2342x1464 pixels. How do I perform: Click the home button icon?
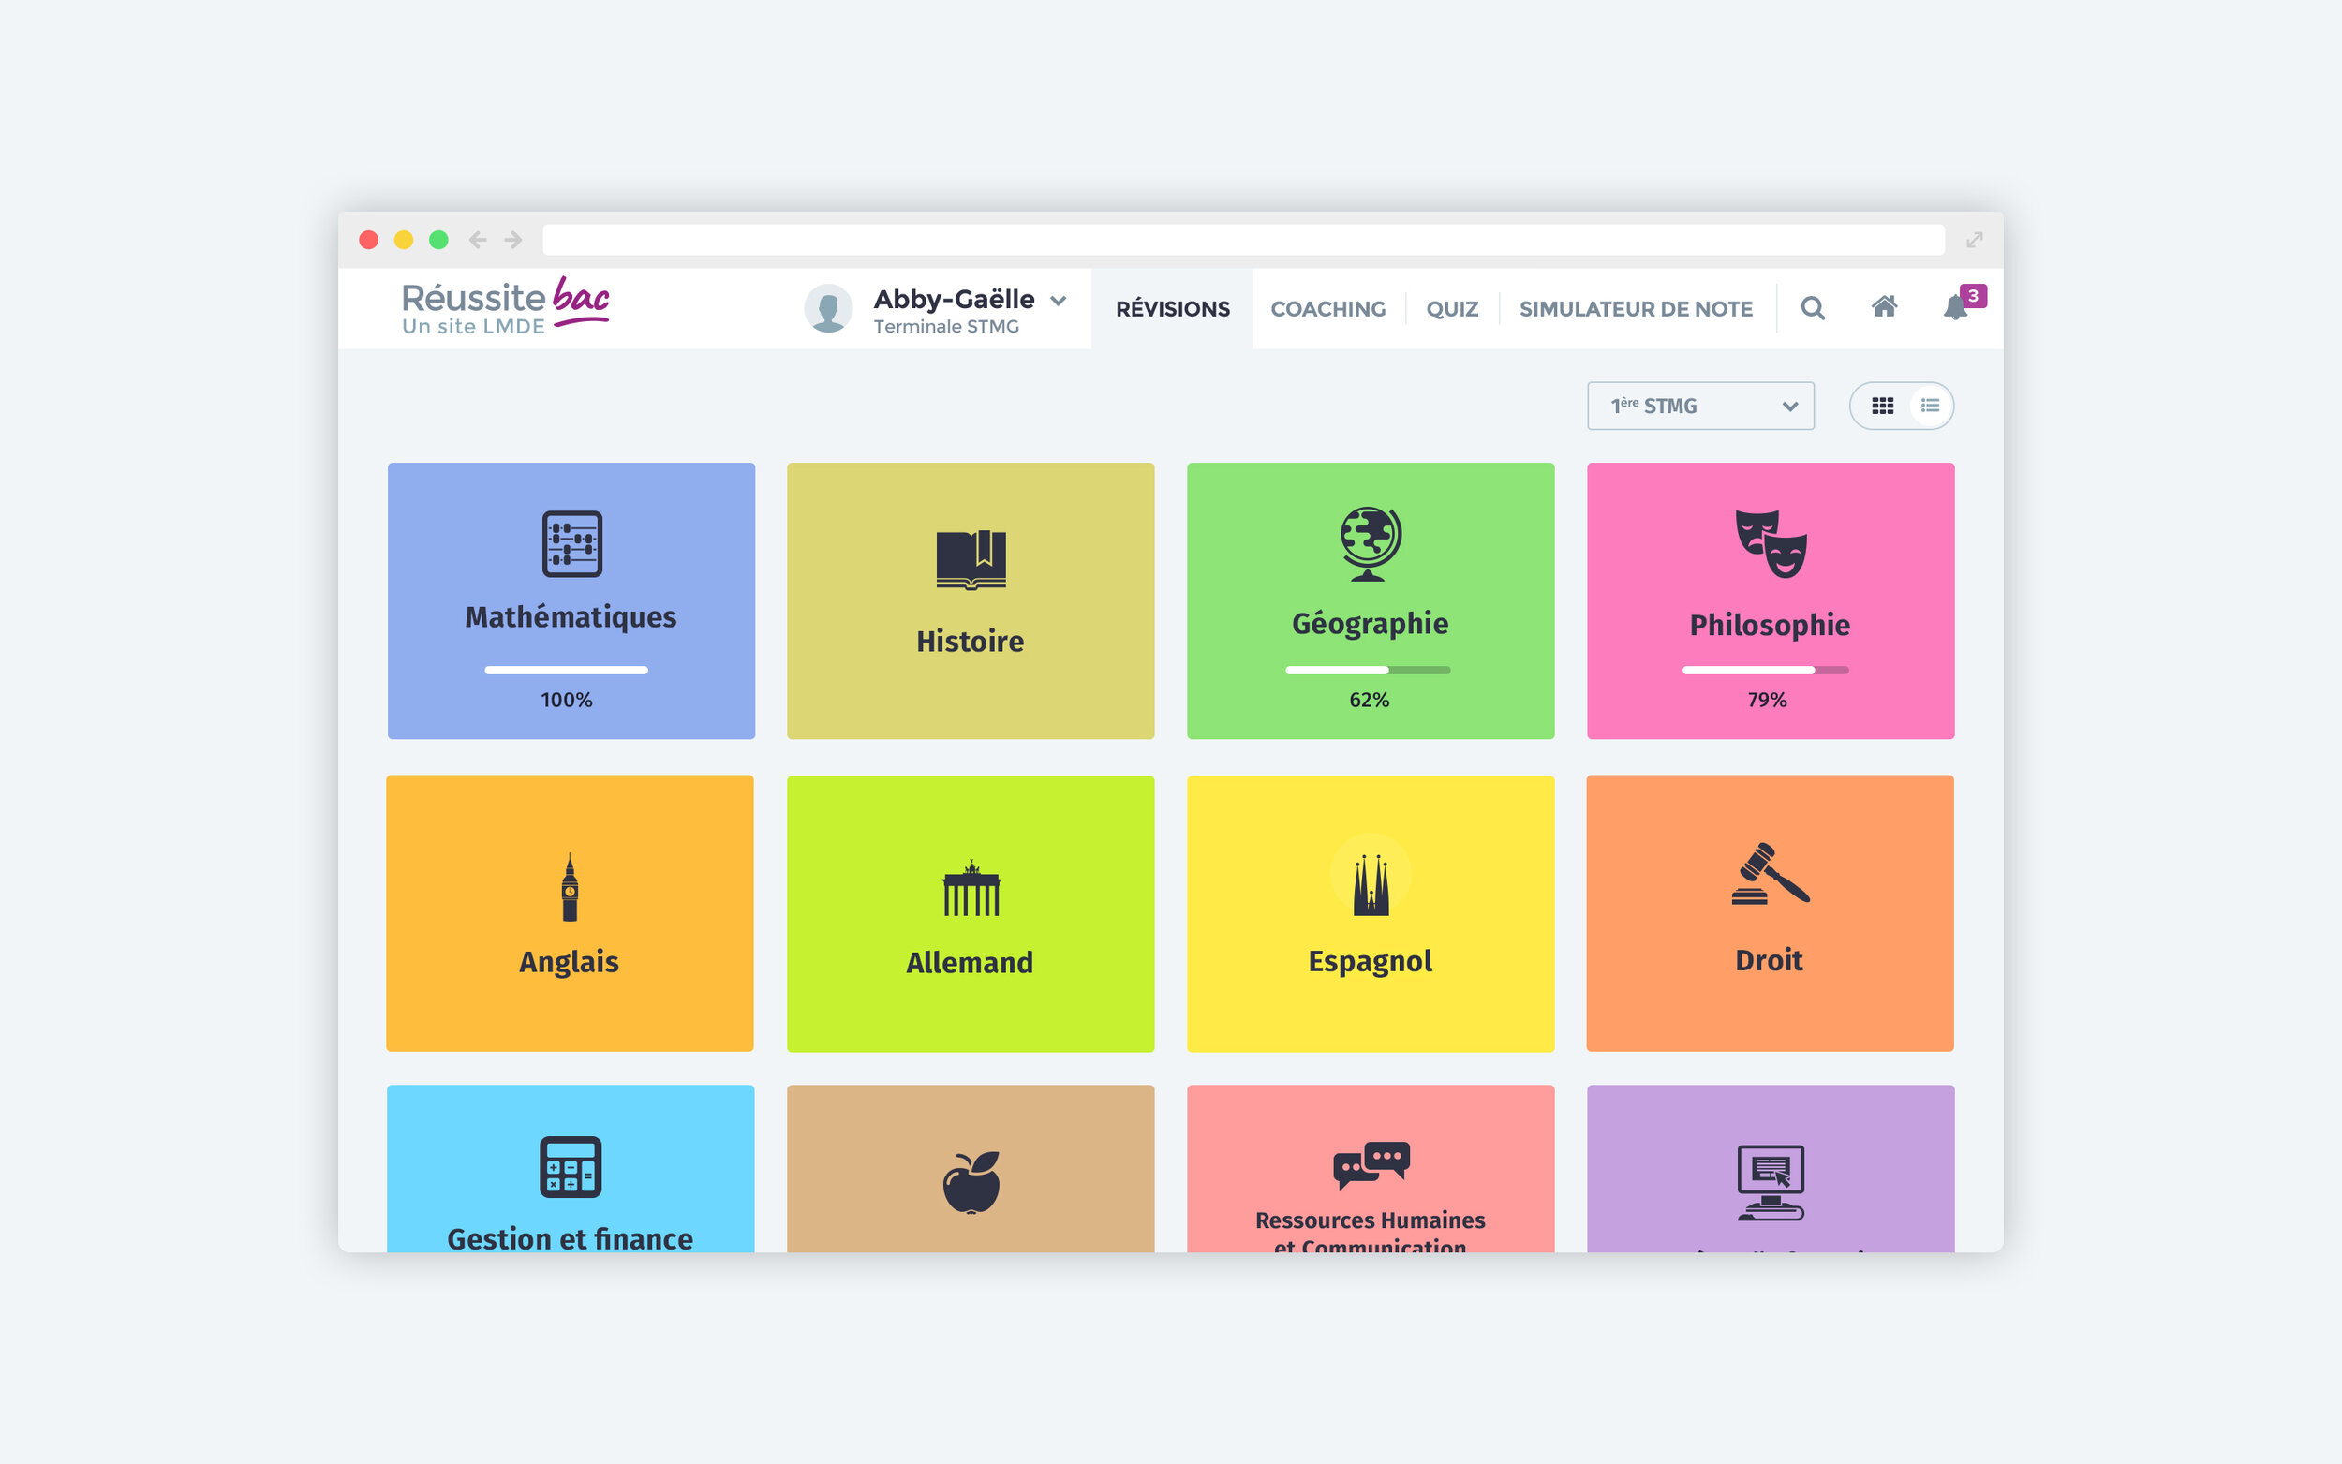1883,309
